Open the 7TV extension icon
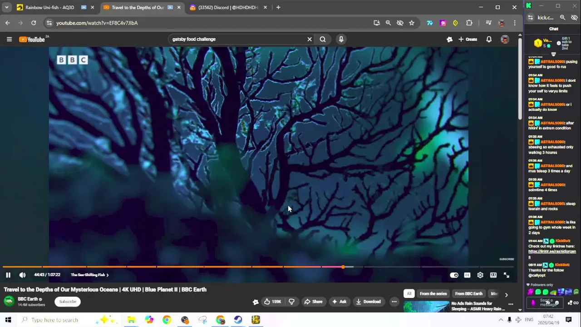This screenshot has height=327, width=581. coord(430,23)
